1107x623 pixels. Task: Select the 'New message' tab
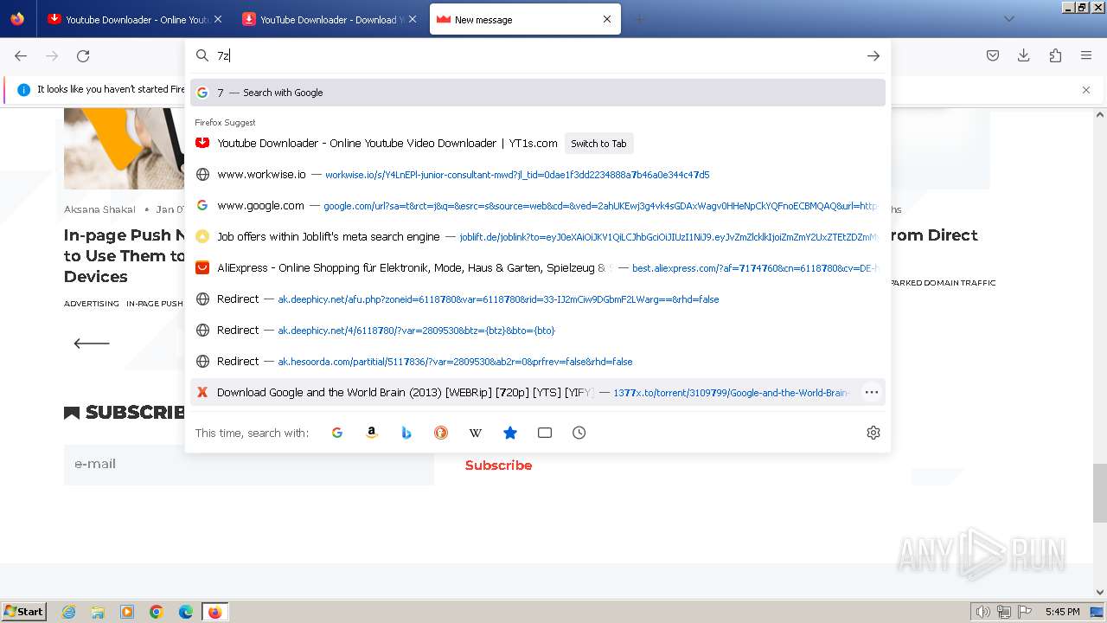pos(525,19)
